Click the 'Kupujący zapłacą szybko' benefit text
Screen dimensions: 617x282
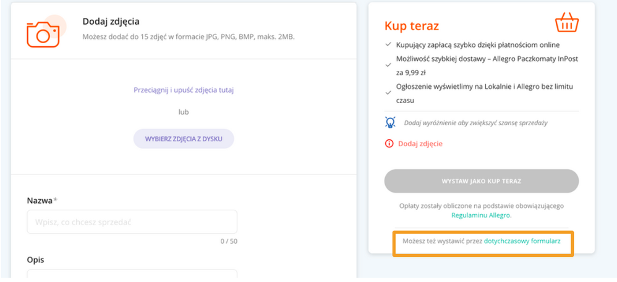coord(478,45)
